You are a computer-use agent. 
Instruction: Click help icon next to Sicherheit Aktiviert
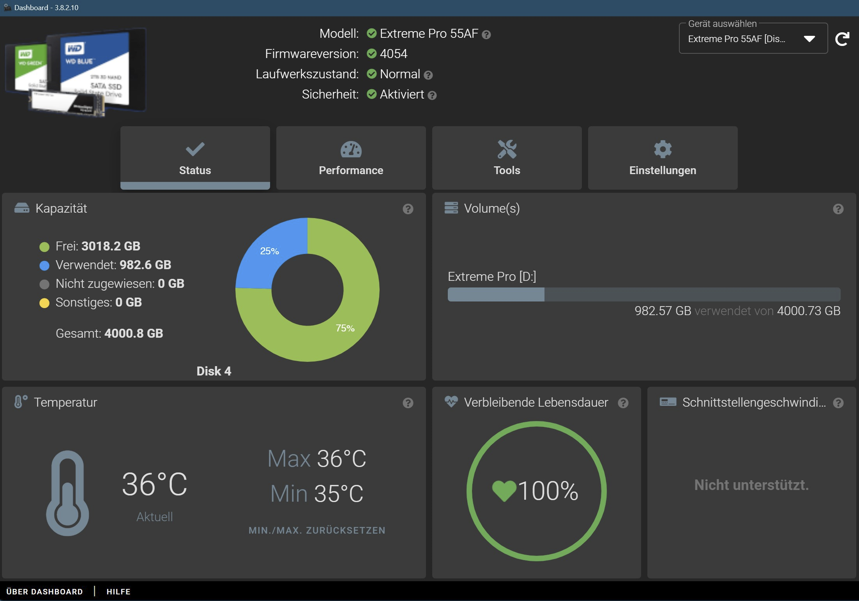[x=432, y=95]
